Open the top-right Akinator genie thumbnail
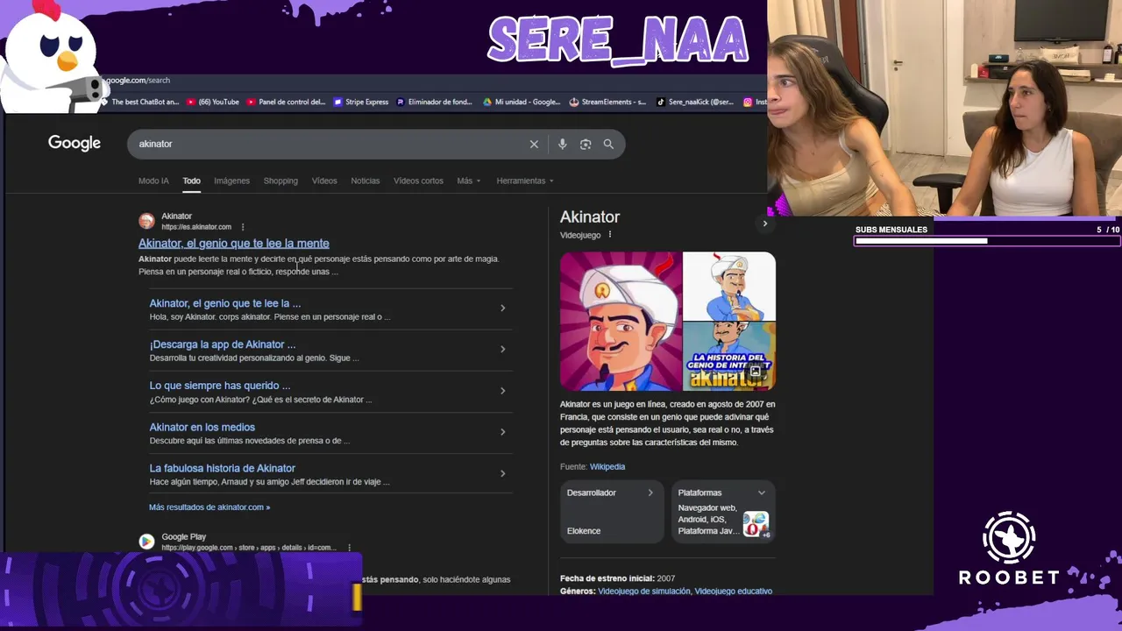Image resolution: width=1122 pixels, height=631 pixels. coord(729,286)
